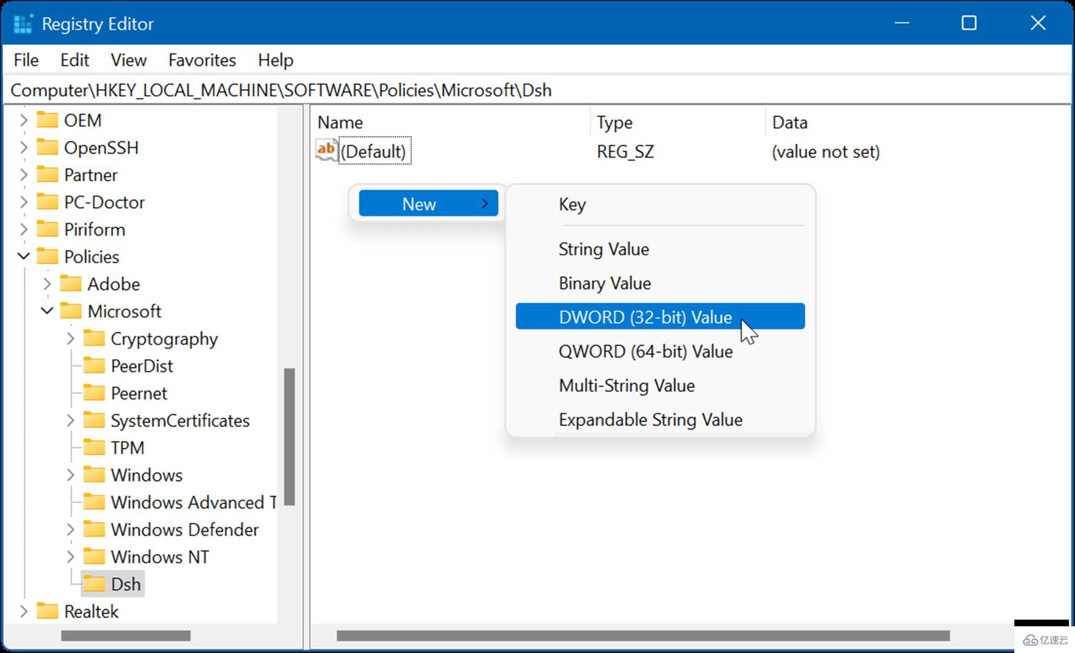Open the View menu
Image resolution: width=1075 pixels, height=653 pixels.
click(129, 60)
